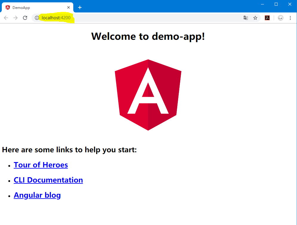Select the DemoApp tab
This screenshot has width=297, height=225.
(37, 7)
